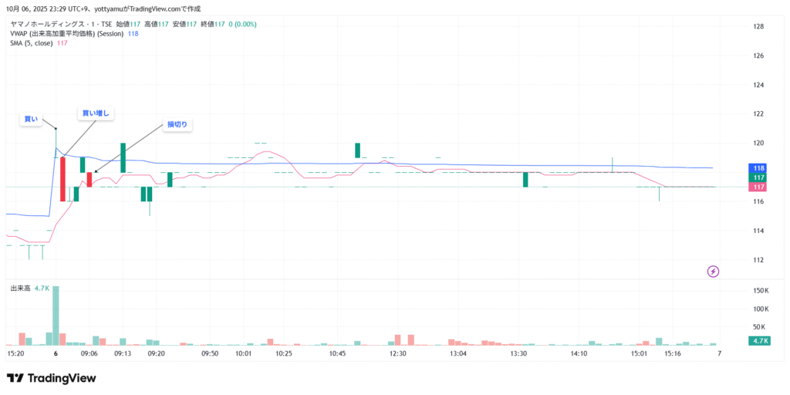Click the green 117 last price tag
Image resolution: width=790 pixels, height=395 pixels.
[x=758, y=177]
